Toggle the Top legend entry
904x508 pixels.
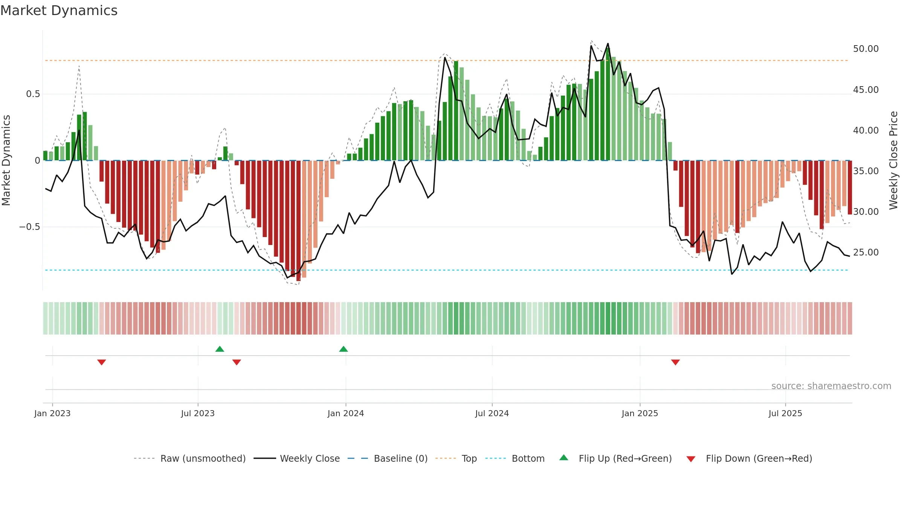click(x=456, y=458)
